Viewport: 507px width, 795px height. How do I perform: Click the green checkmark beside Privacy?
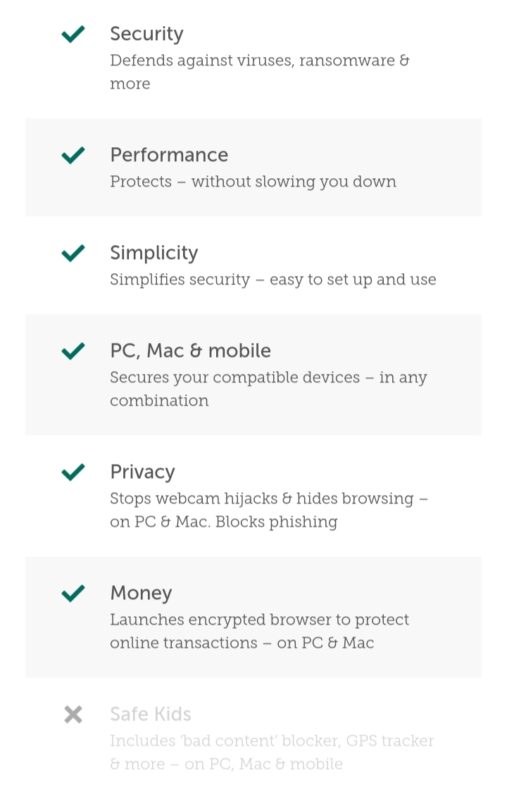click(x=73, y=472)
